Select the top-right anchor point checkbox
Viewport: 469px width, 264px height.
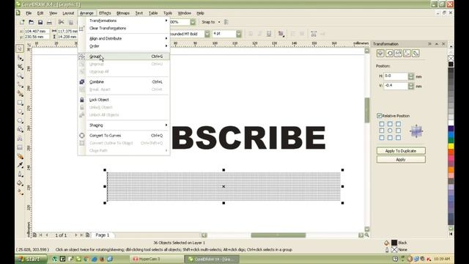(x=398, y=124)
